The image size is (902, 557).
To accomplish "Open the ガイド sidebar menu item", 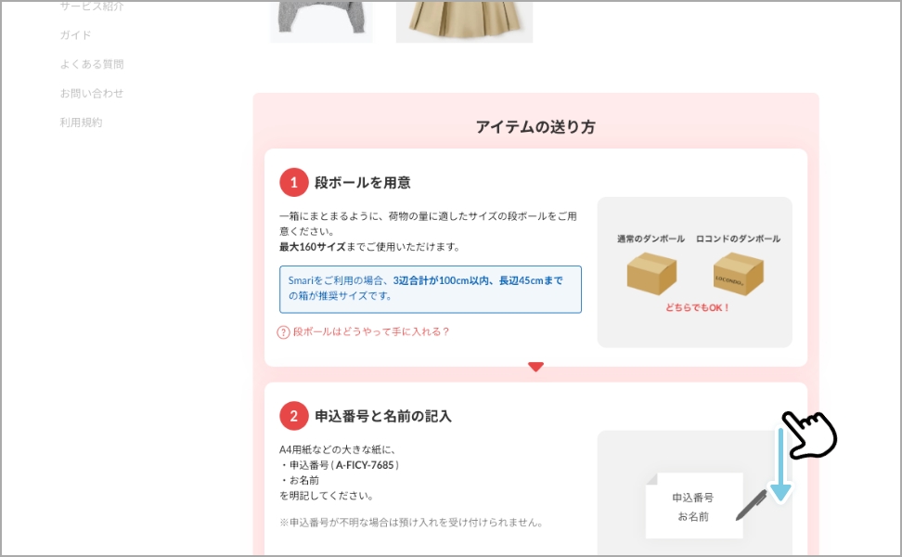I will [x=75, y=35].
